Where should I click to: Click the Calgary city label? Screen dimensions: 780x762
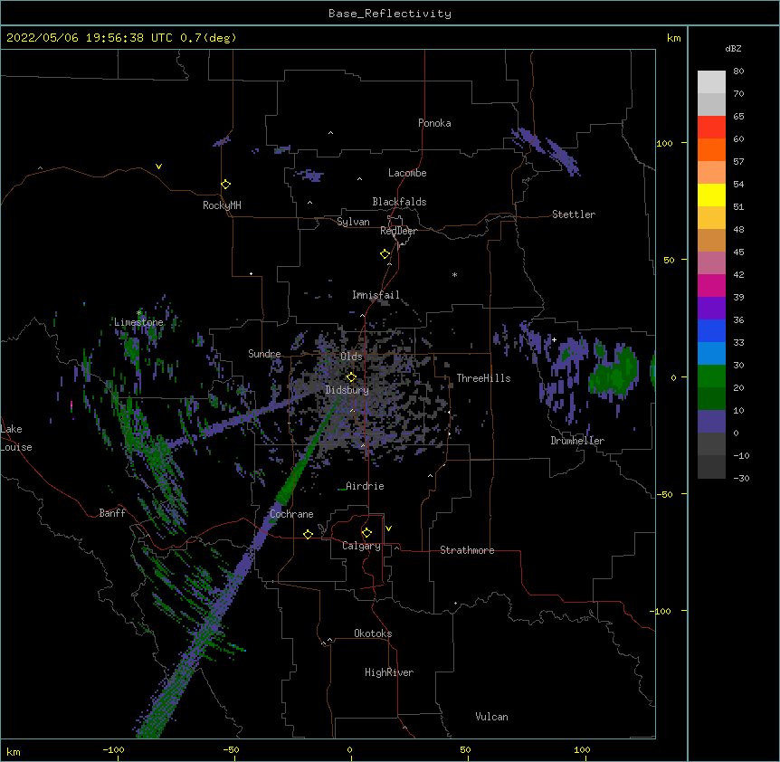pos(361,546)
